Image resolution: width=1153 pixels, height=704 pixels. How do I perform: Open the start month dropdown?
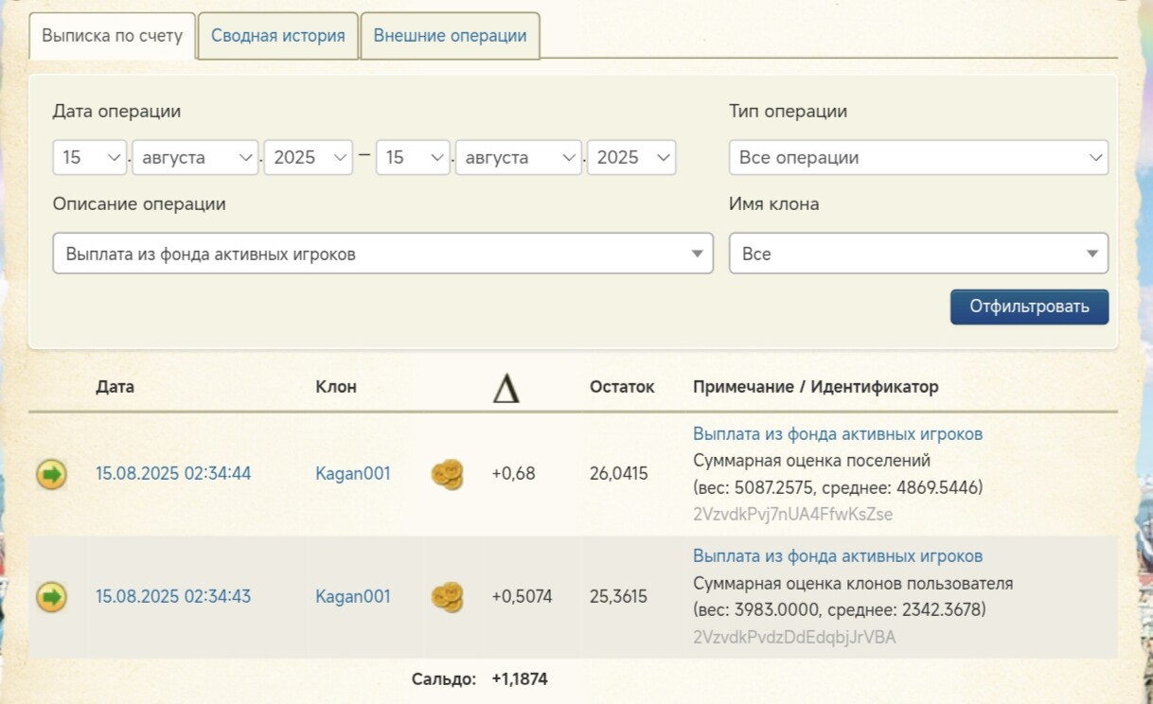pyautogui.click(x=194, y=157)
